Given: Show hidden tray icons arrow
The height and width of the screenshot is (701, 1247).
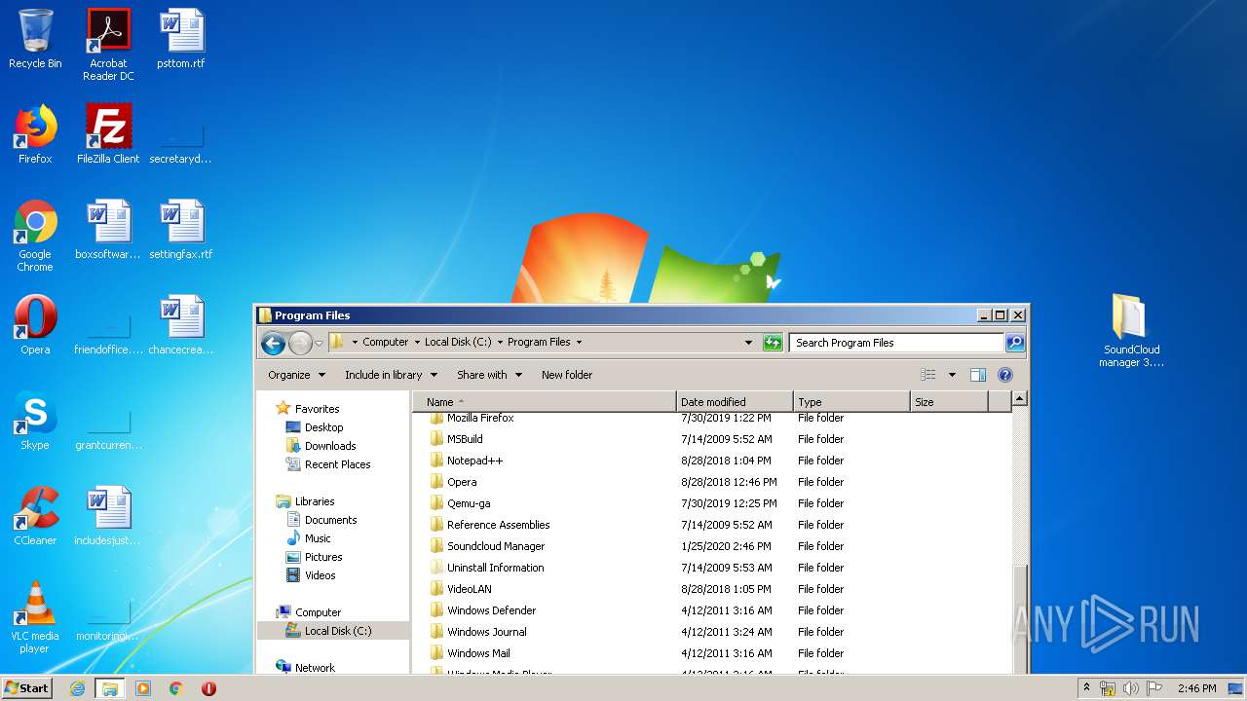Looking at the screenshot, I should [1087, 688].
